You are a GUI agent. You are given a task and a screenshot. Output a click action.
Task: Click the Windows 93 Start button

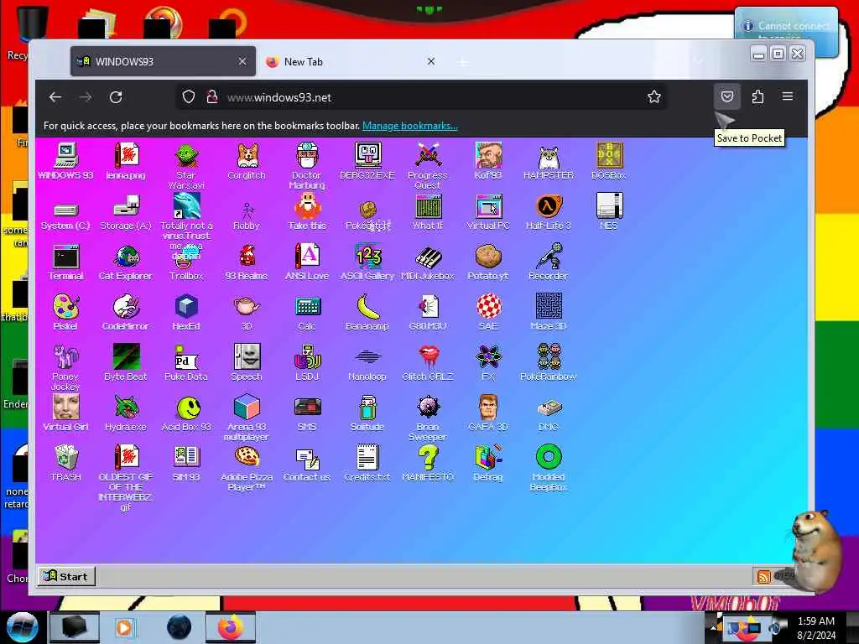click(x=67, y=576)
